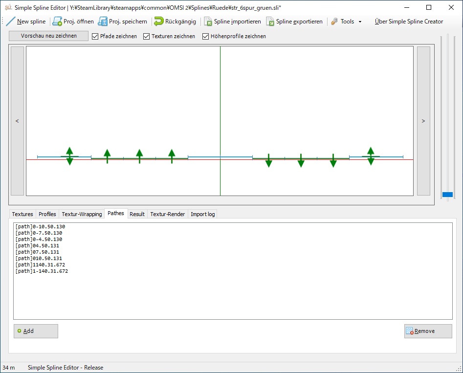Open the Textur-Wrapping tab
463x373 pixels.
(x=82, y=214)
